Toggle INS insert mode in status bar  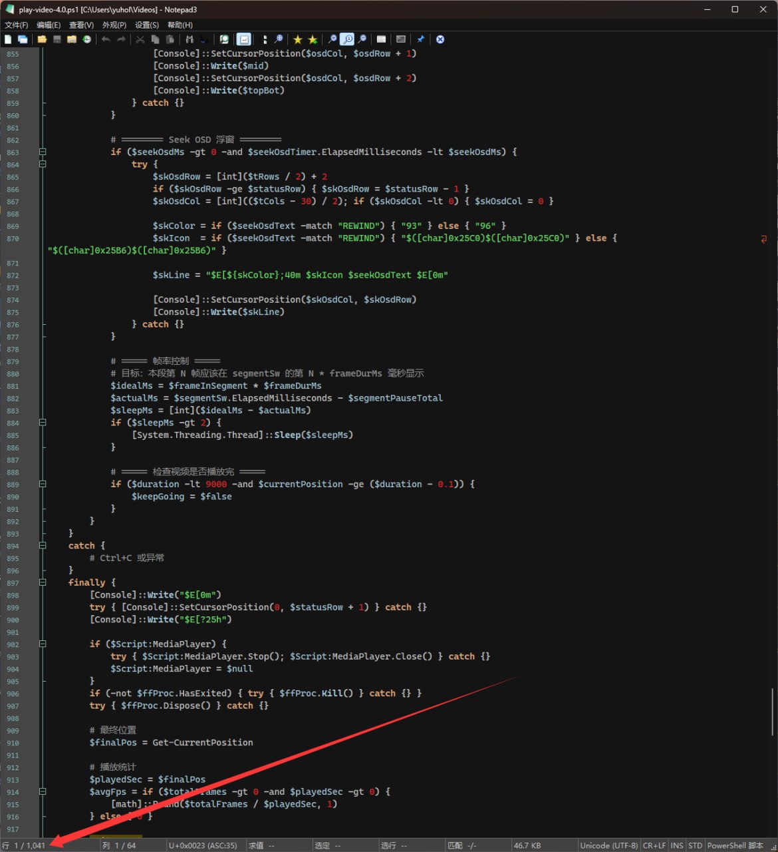[677, 845]
